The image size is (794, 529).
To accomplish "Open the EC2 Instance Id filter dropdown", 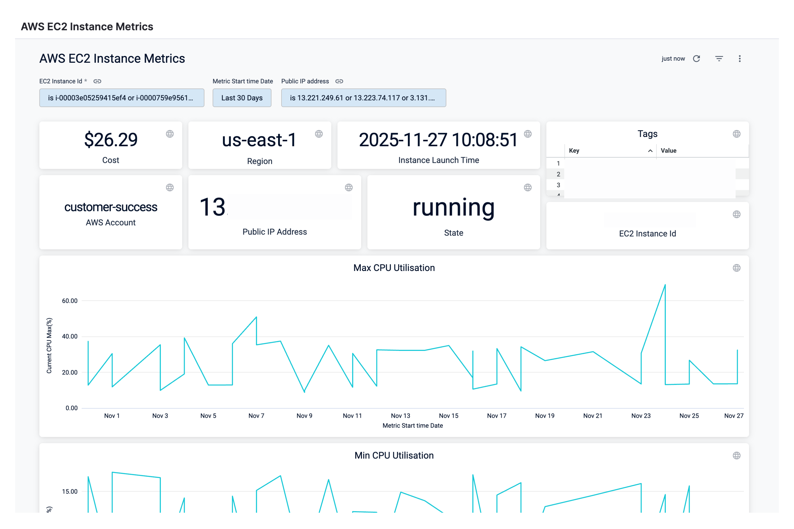I will pos(121,98).
